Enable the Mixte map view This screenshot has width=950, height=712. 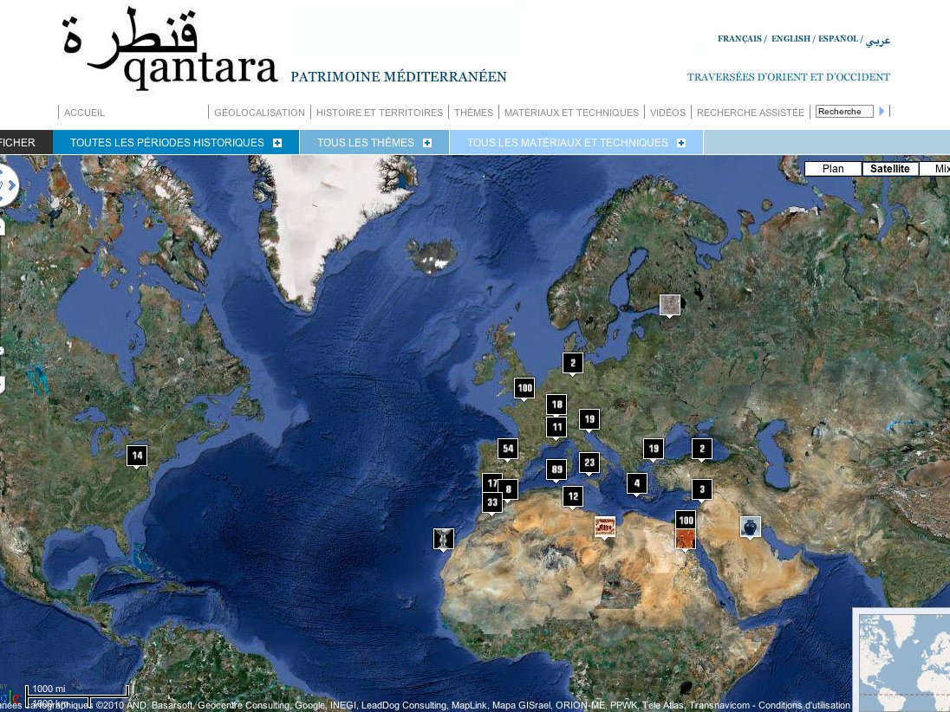[x=940, y=169]
